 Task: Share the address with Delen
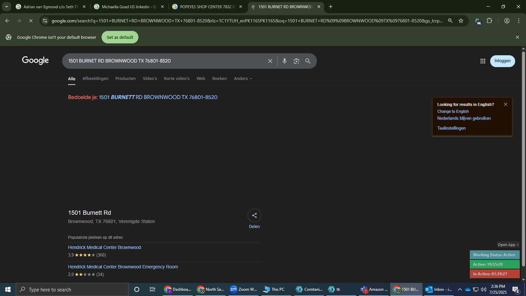pos(254,219)
